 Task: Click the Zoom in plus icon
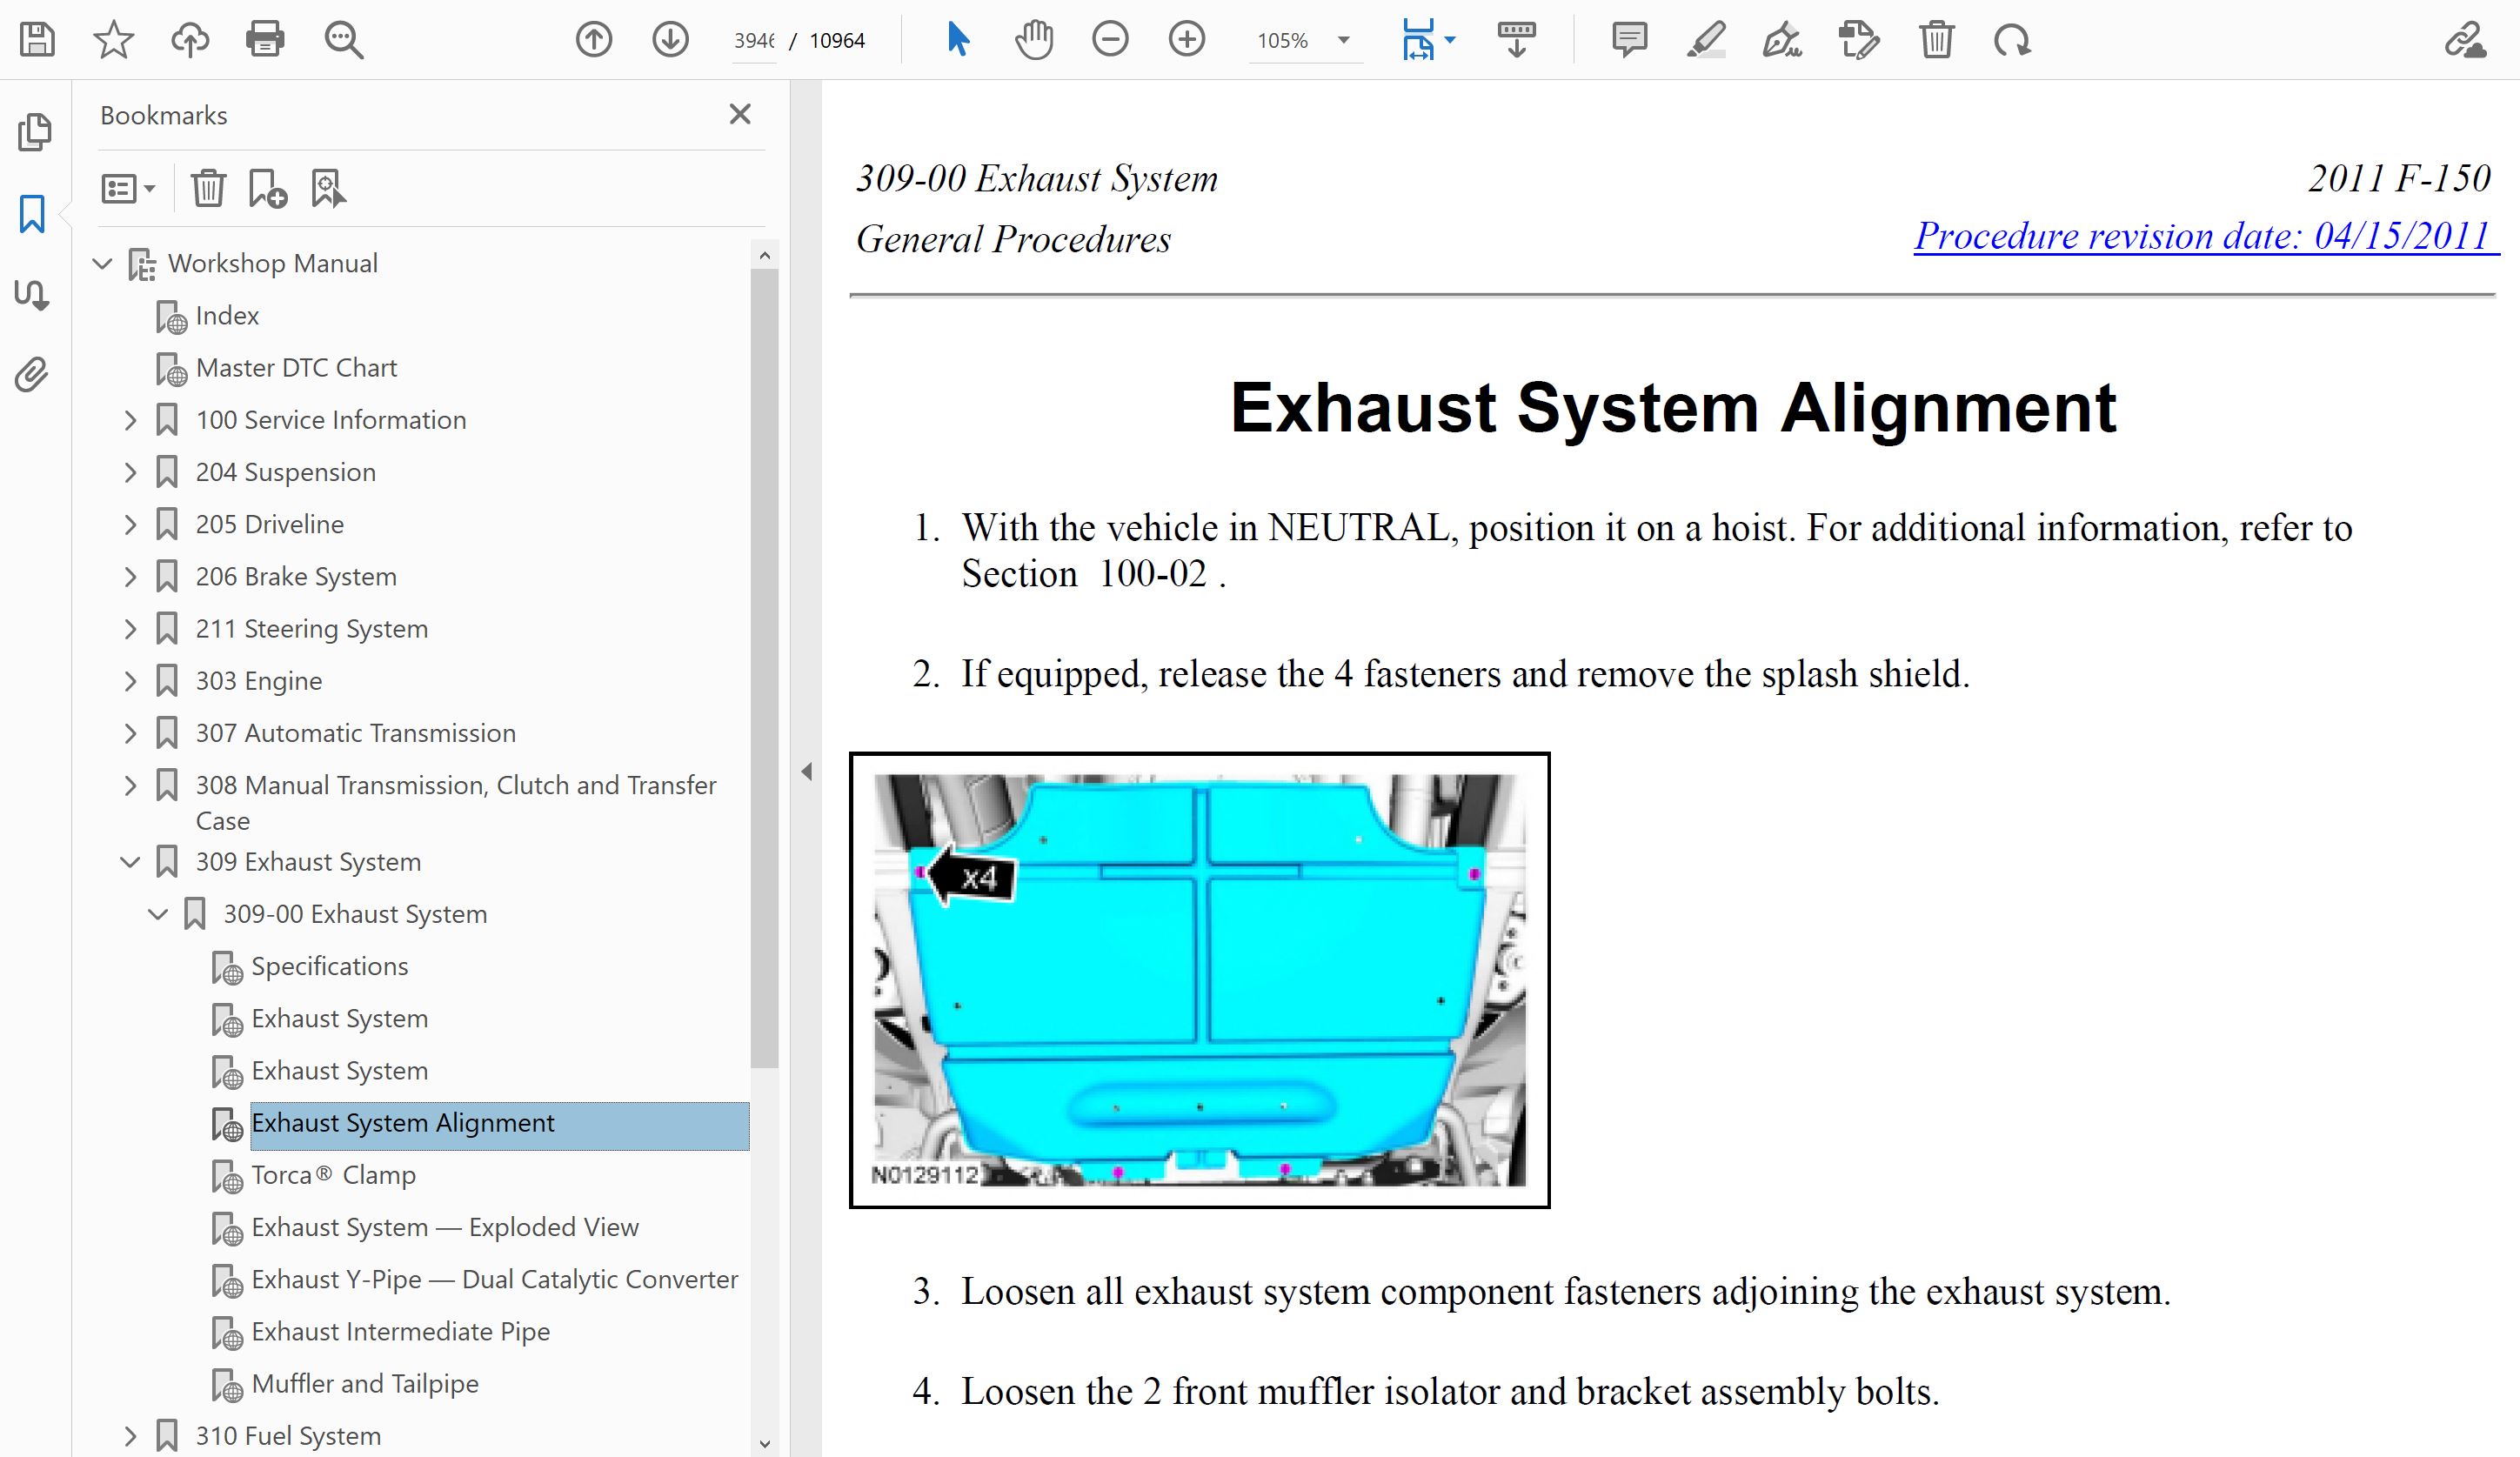(x=1186, y=40)
